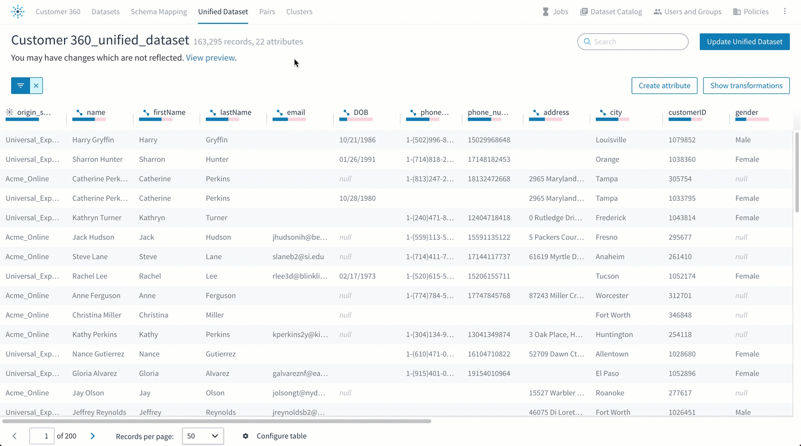Open the Records per page dropdown
Image resolution: width=801 pixels, height=446 pixels.
pos(203,436)
